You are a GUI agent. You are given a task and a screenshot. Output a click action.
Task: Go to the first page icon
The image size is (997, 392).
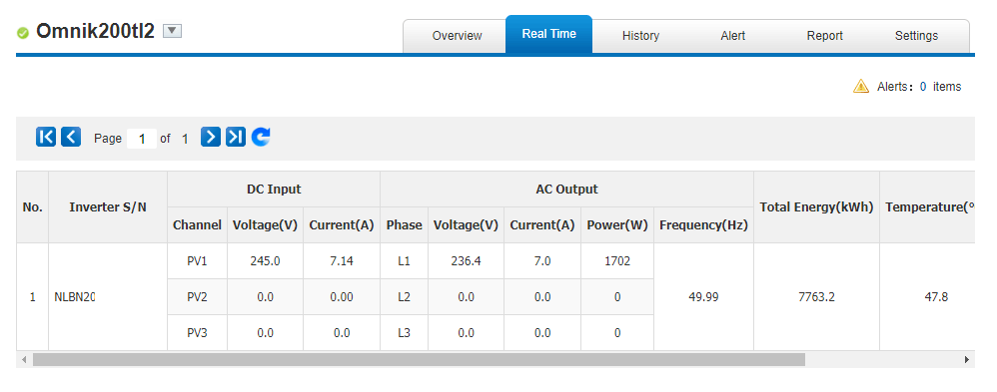coord(46,137)
